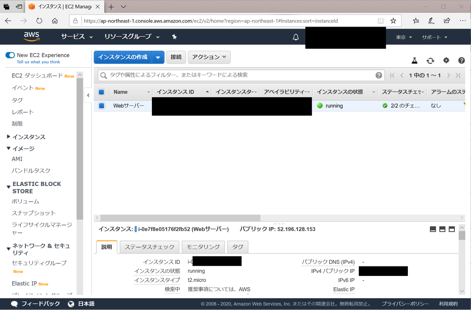Screen dimensions: 471x310
Task: Click the インスタンスの作成 button
Action: point(123,57)
